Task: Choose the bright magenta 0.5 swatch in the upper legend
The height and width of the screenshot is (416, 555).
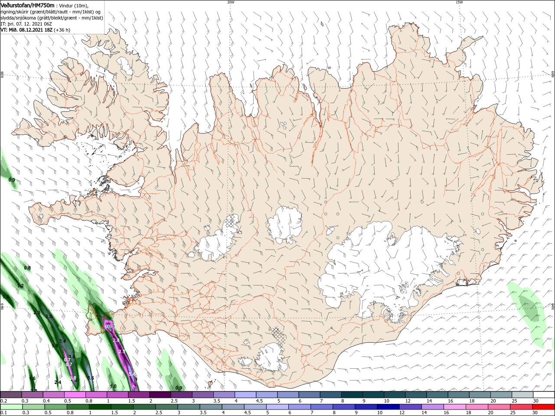Action: click(75, 395)
